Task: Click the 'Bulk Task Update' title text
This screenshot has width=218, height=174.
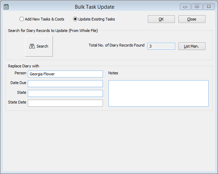Action: tap(95, 7)
